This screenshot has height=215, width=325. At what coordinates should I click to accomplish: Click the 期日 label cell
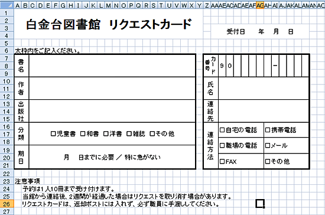21,157
